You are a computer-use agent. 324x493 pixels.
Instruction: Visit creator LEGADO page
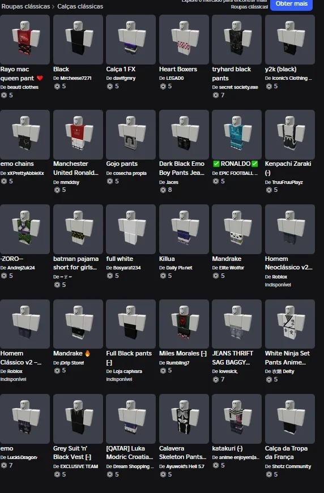coord(175,78)
